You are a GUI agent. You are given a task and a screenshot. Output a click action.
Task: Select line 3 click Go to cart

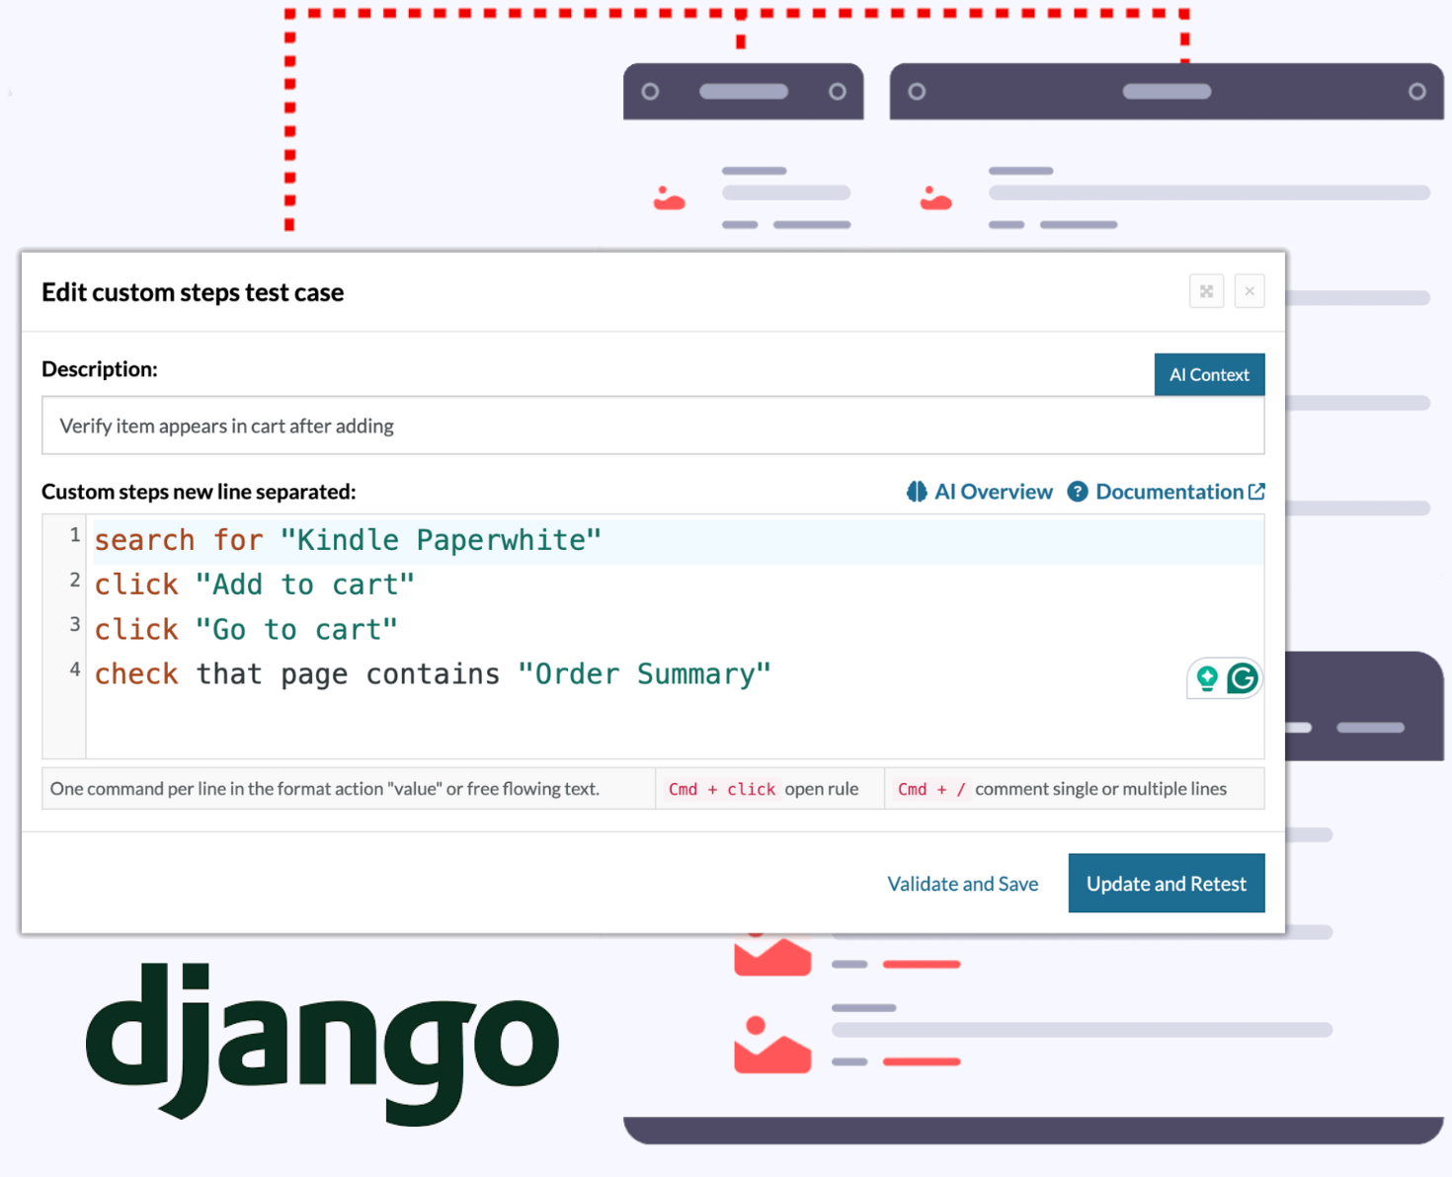coord(246,629)
